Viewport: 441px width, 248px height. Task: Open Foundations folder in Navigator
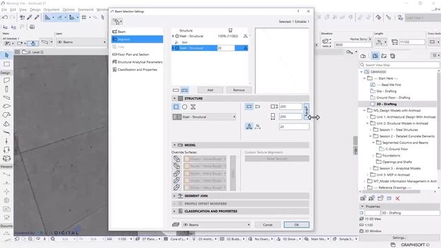click(x=391, y=156)
